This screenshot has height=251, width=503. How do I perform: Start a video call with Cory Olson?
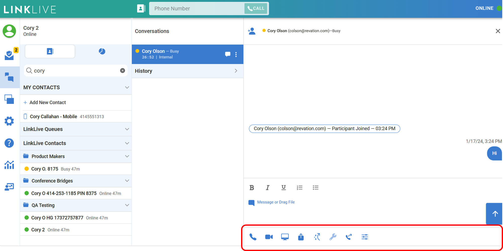pos(269,237)
